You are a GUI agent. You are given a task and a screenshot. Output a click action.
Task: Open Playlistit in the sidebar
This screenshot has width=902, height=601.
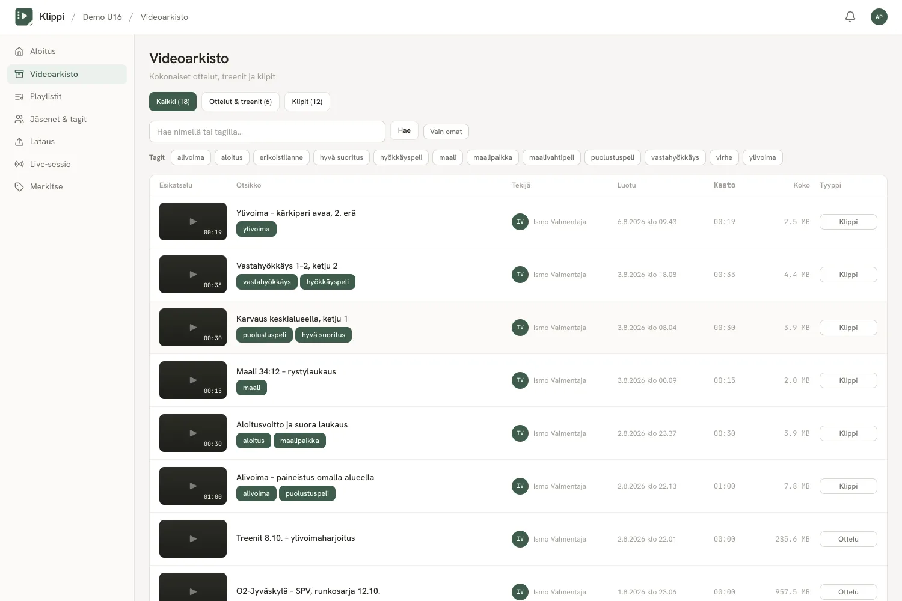(67, 97)
